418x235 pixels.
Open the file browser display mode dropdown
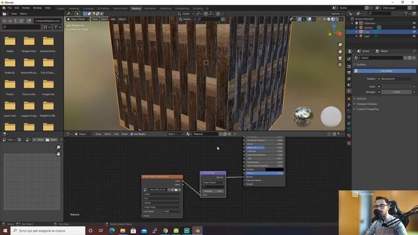click(x=47, y=27)
